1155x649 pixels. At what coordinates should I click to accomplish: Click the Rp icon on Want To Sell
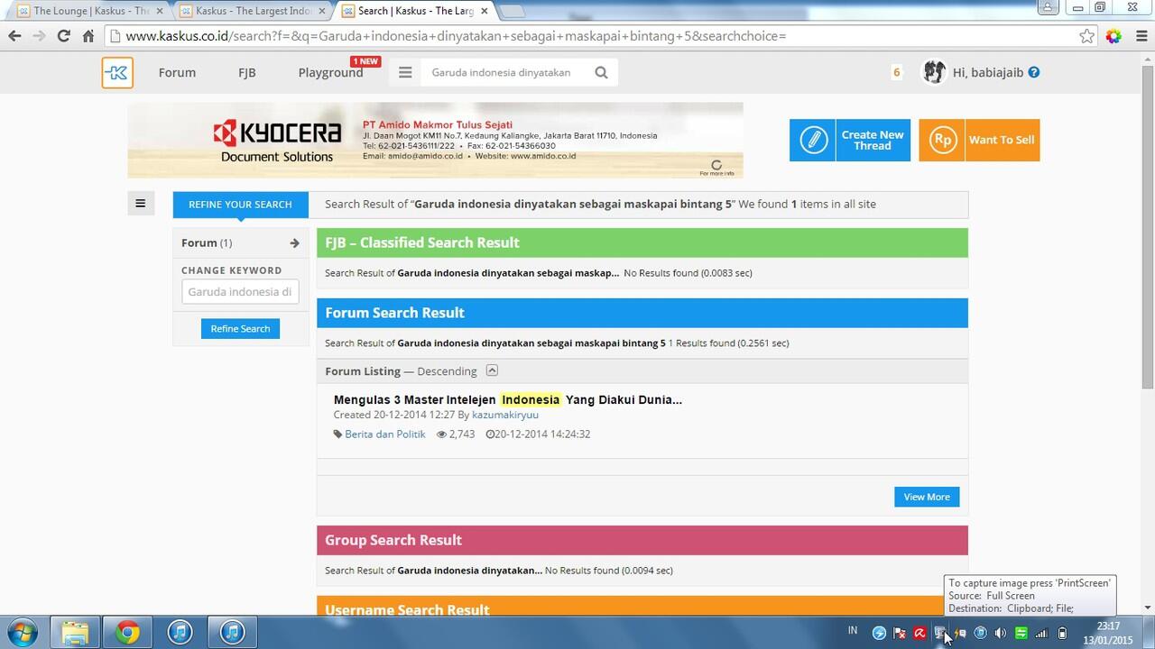pyautogui.click(x=942, y=141)
